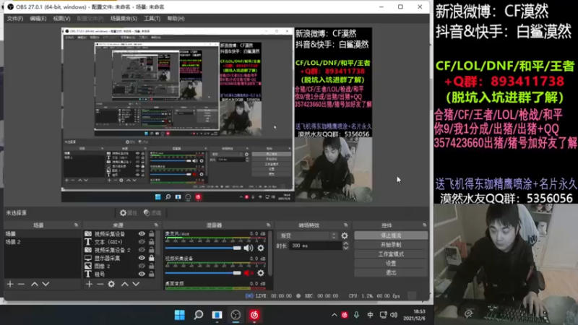
Task: Move scene down using 场景 panel down arrow
Action: [46, 284]
